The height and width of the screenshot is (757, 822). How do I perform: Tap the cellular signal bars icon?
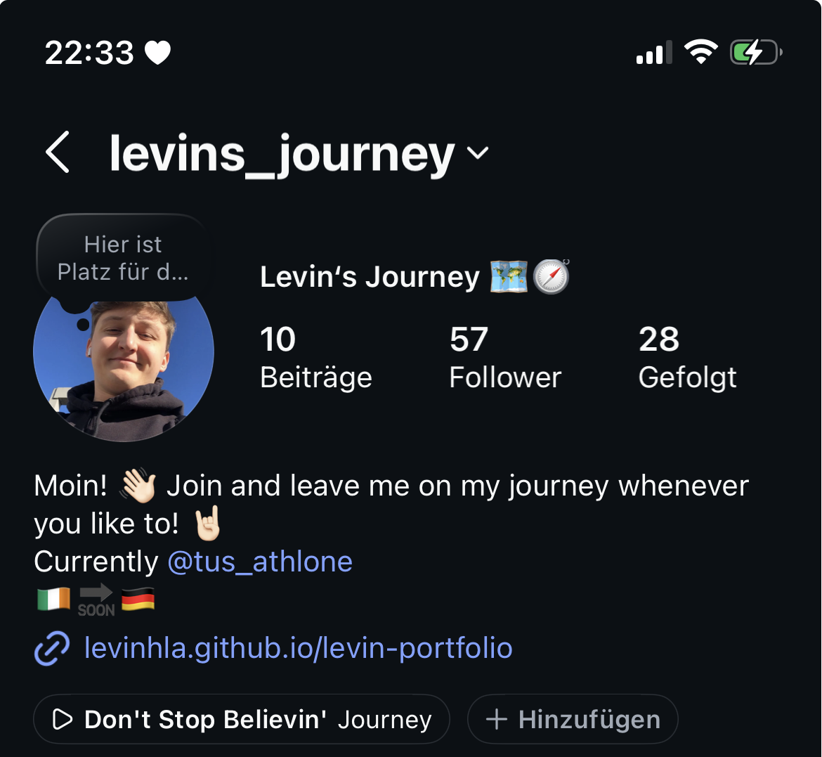coord(653,52)
